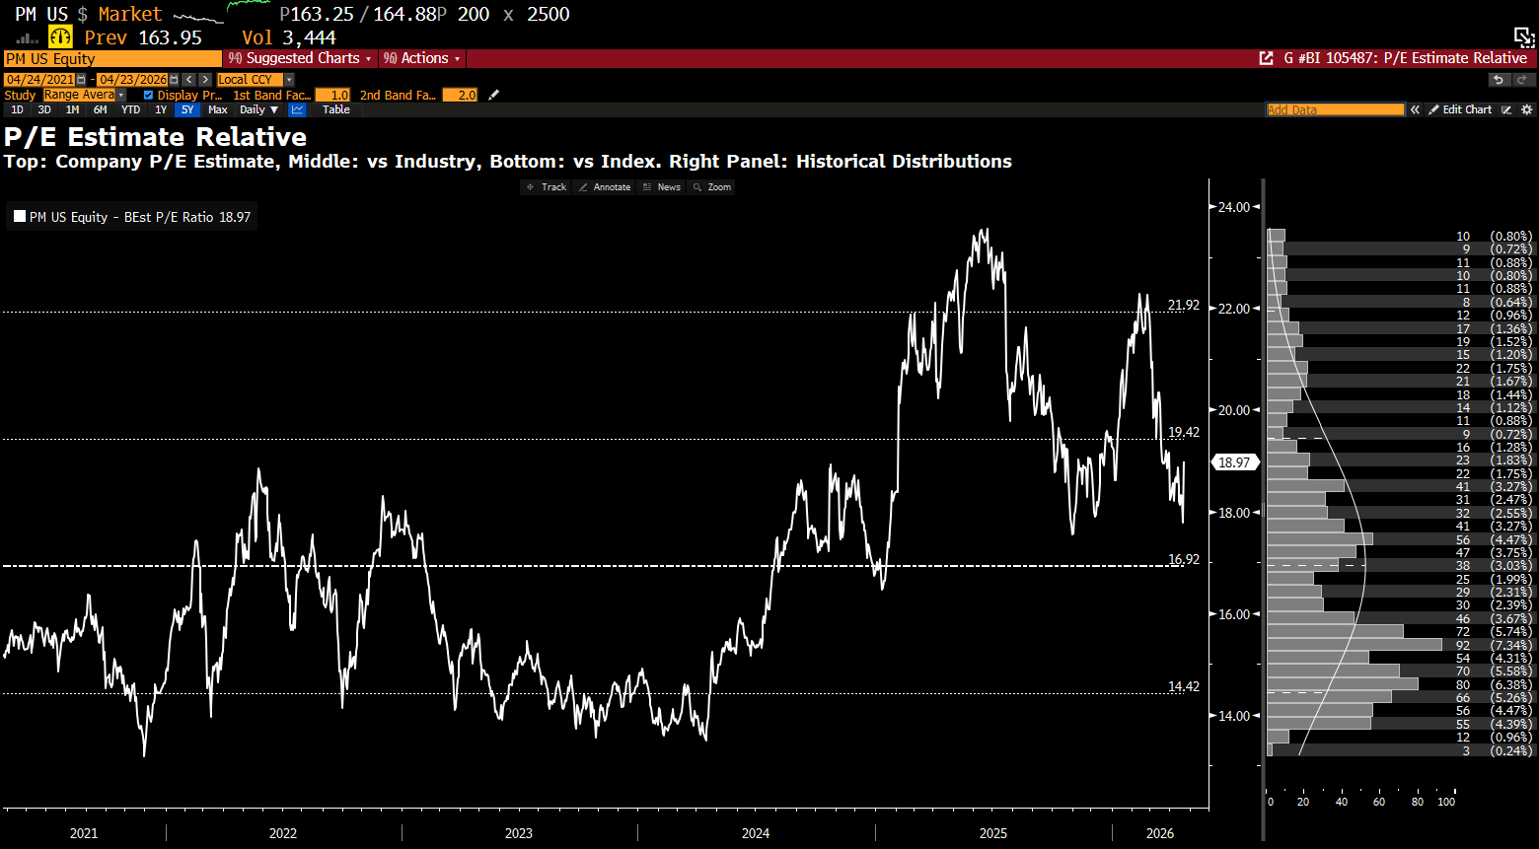Expand the Study Range Average dropdown
Image resolution: width=1539 pixels, height=849 pixels.
[121, 96]
